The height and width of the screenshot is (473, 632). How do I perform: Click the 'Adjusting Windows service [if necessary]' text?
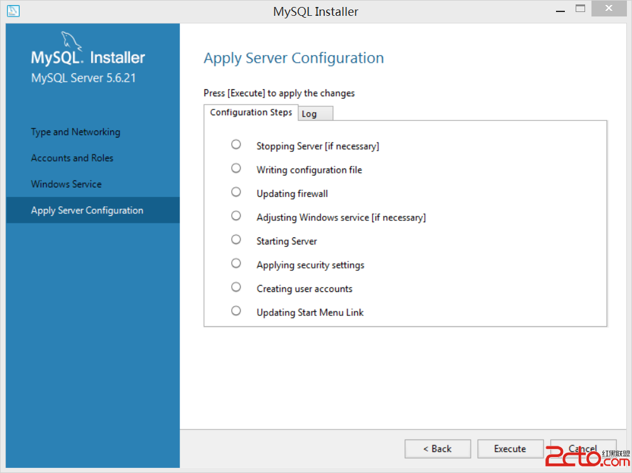click(341, 218)
